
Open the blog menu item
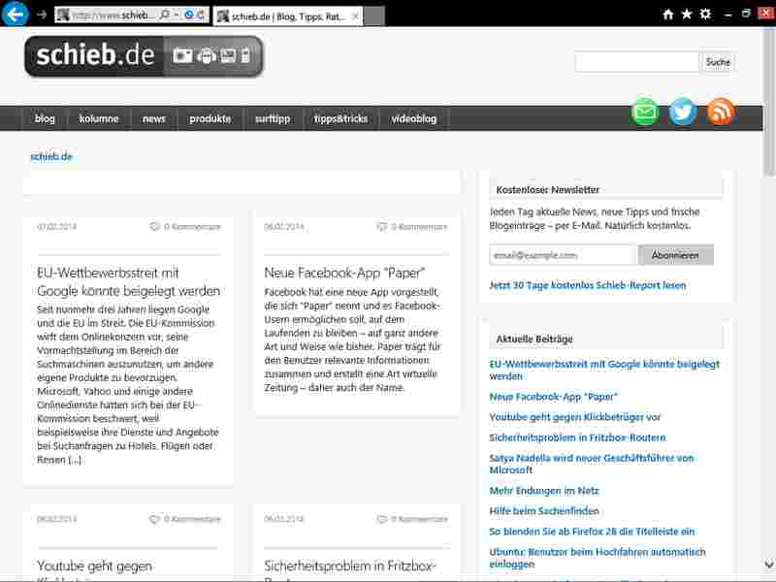[45, 118]
